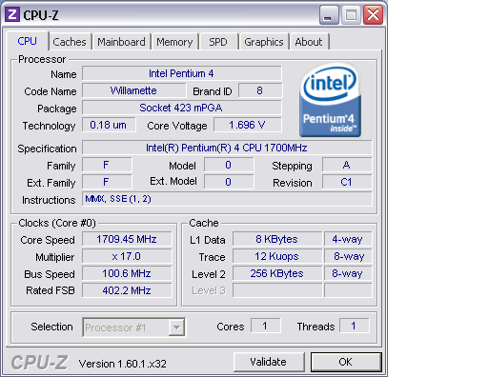
Task: Go to the SPD tab
Action: tap(218, 42)
